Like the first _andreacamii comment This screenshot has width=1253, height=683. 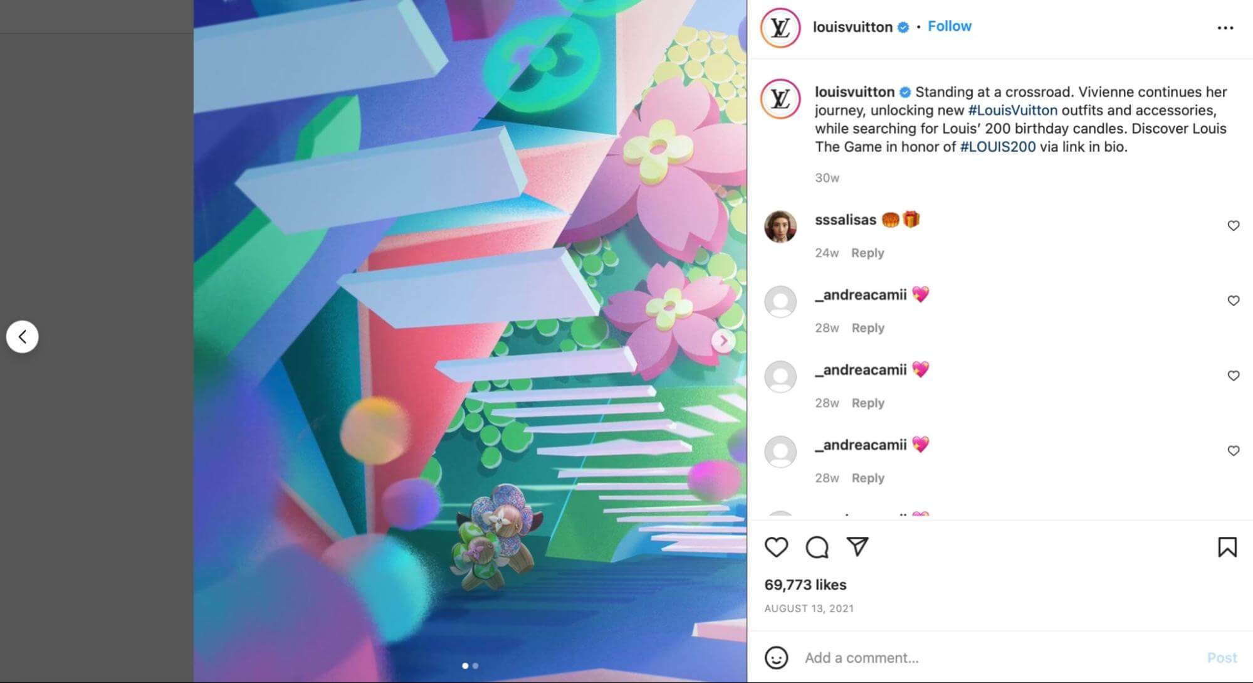(1233, 300)
